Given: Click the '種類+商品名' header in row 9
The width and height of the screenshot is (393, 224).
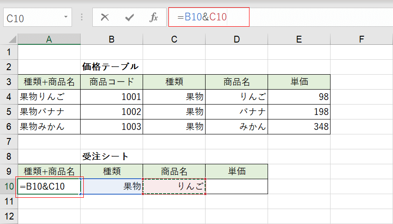Looking at the screenshot, I should pos(49,172).
